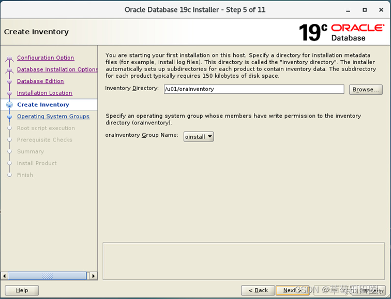This screenshot has width=391, height=299.
Task: Expand the oraInventory Group Name dropdown
Action: click(x=199, y=137)
